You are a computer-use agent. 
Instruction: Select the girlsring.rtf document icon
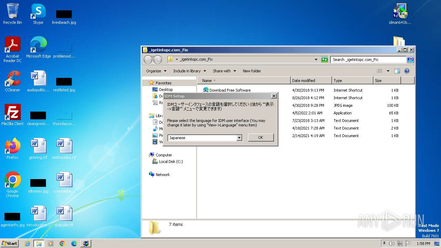(38, 149)
